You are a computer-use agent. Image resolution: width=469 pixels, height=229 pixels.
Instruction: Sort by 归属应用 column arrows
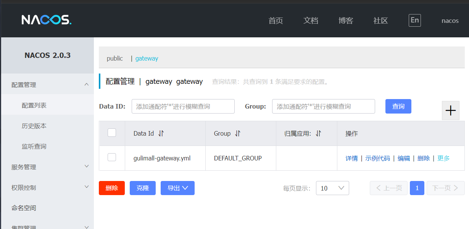[319, 133]
